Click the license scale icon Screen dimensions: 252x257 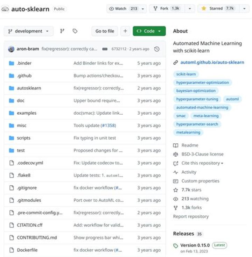click(x=176, y=154)
